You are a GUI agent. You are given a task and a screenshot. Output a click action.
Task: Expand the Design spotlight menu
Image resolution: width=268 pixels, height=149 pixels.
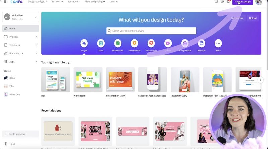tap(38, 2)
